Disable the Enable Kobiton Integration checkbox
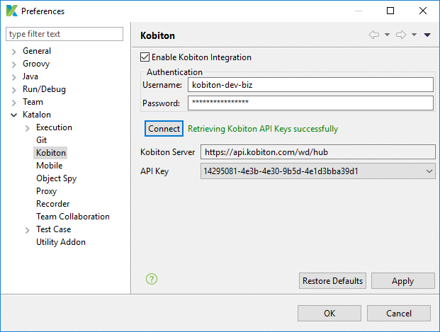This screenshot has height=332, width=440. 145,57
